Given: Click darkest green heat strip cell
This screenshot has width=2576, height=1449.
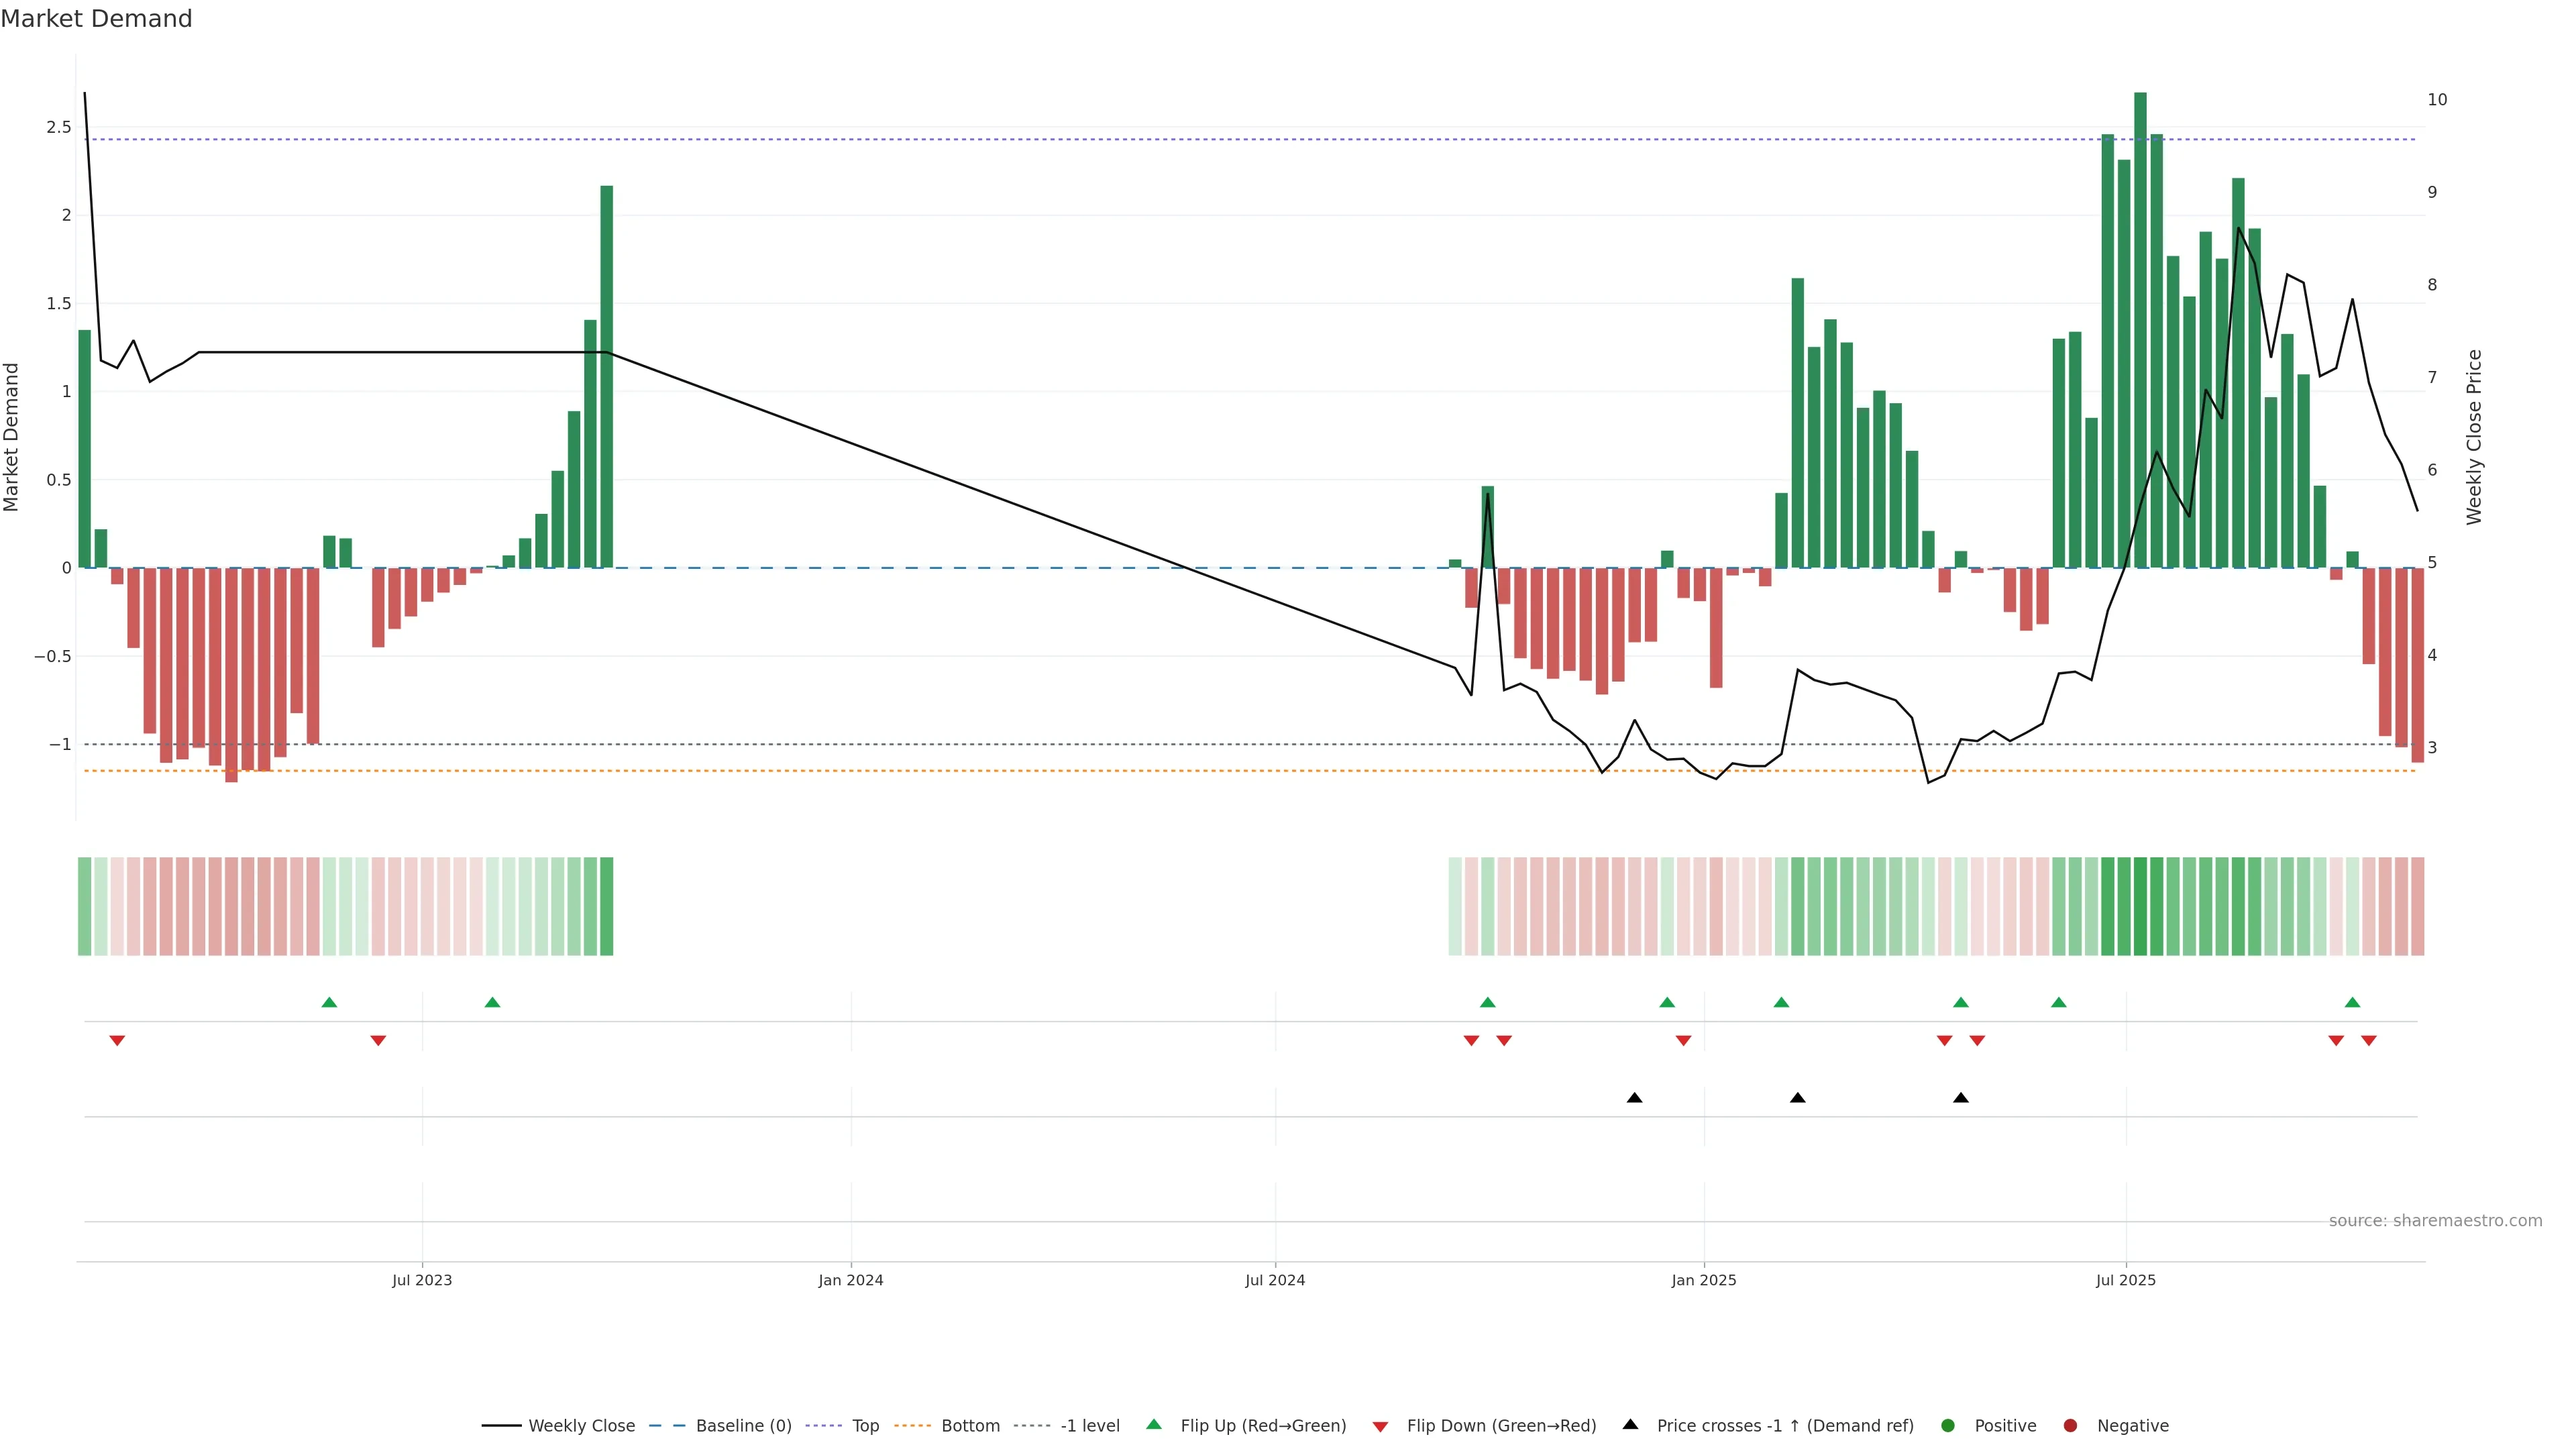Looking at the screenshot, I should click(2140, 906).
